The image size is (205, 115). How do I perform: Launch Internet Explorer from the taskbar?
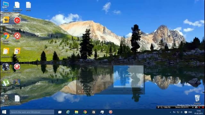(x=68, y=112)
